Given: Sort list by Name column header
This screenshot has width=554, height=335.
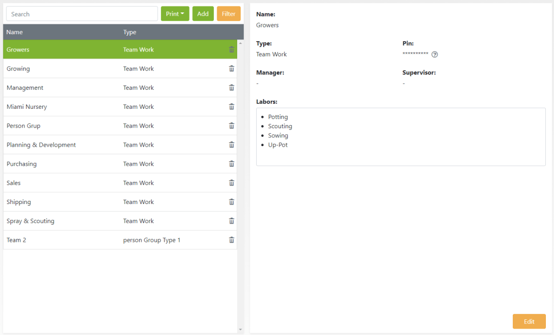Looking at the screenshot, I should [15, 32].
